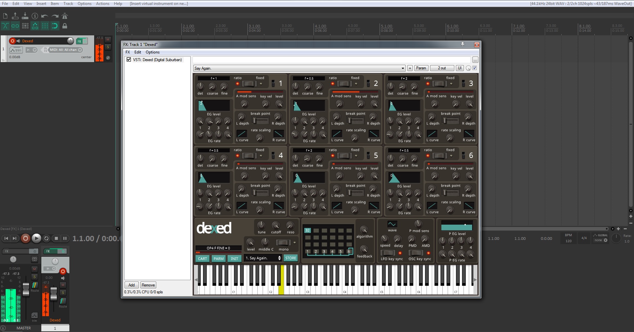Click the metronome icon in main toolbar
The width and height of the screenshot is (634, 332).
[65, 16]
